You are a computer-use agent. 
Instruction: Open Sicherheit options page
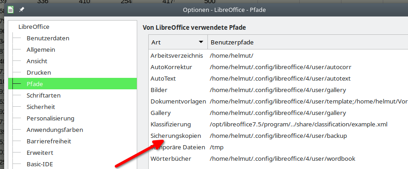[41, 107]
